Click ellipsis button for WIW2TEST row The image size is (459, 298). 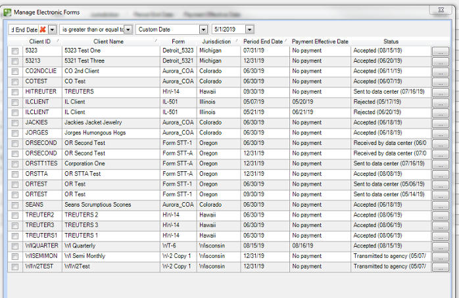(440, 268)
